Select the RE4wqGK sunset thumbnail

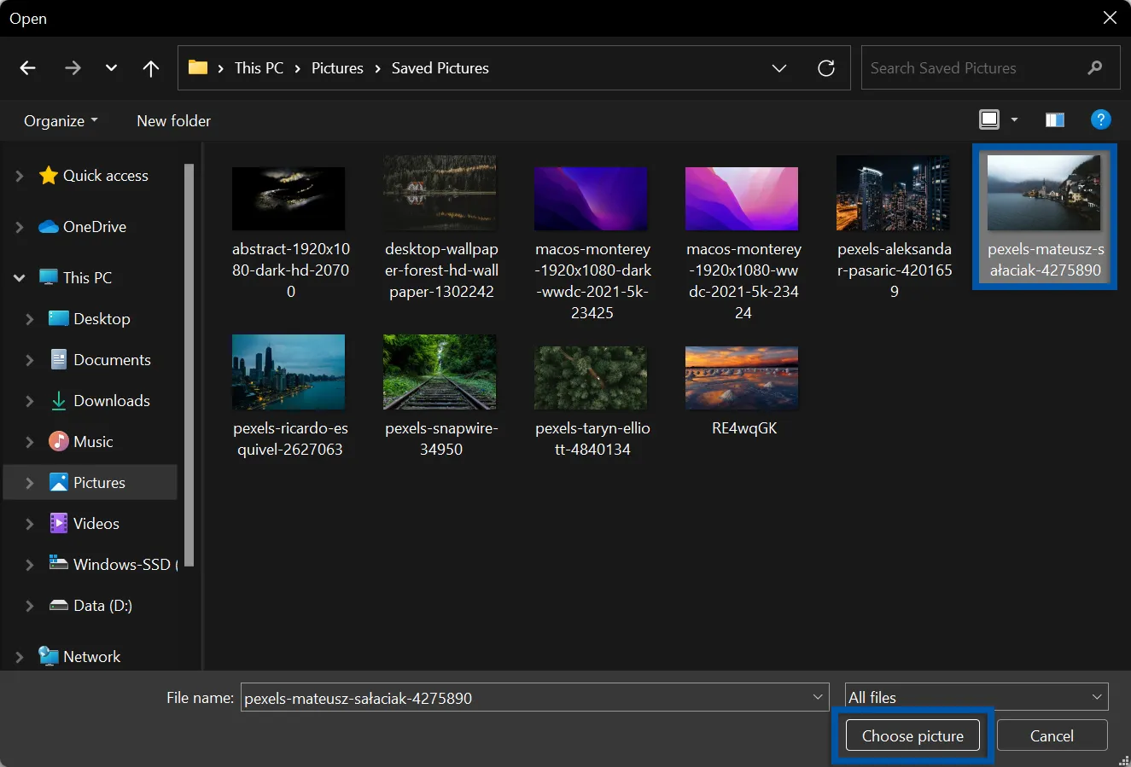coord(741,378)
